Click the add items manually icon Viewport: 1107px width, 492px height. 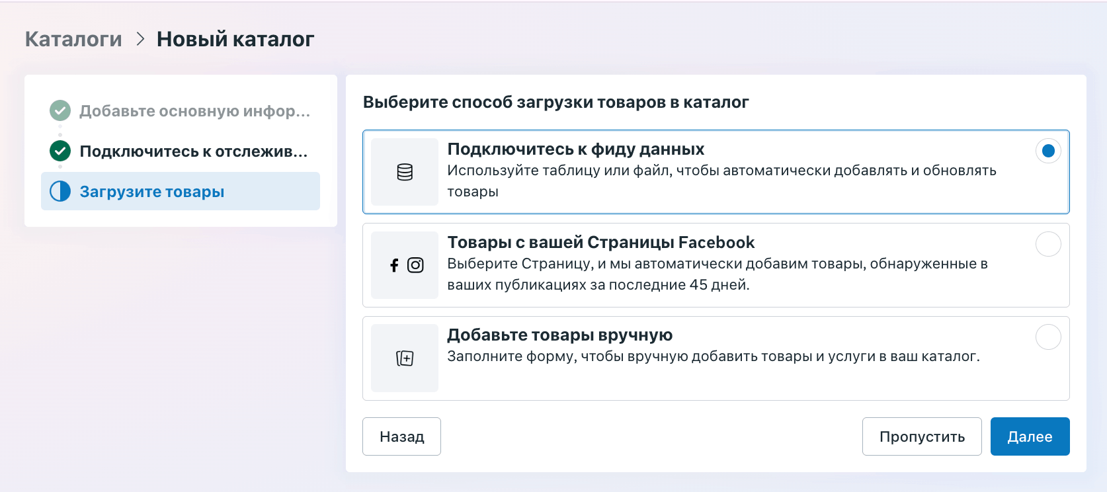405,358
